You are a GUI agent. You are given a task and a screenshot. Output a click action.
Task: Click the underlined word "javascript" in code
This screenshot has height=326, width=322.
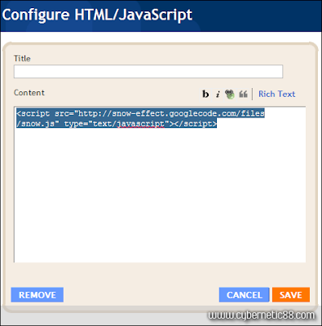[x=140, y=124]
